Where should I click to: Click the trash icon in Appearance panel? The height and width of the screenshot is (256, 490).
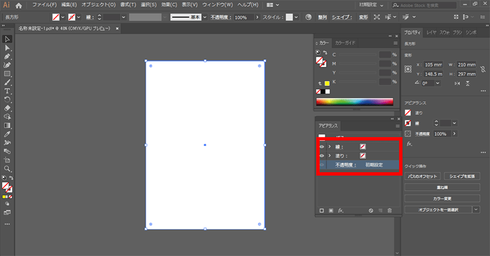pyautogui.click(x=389, y=210)
